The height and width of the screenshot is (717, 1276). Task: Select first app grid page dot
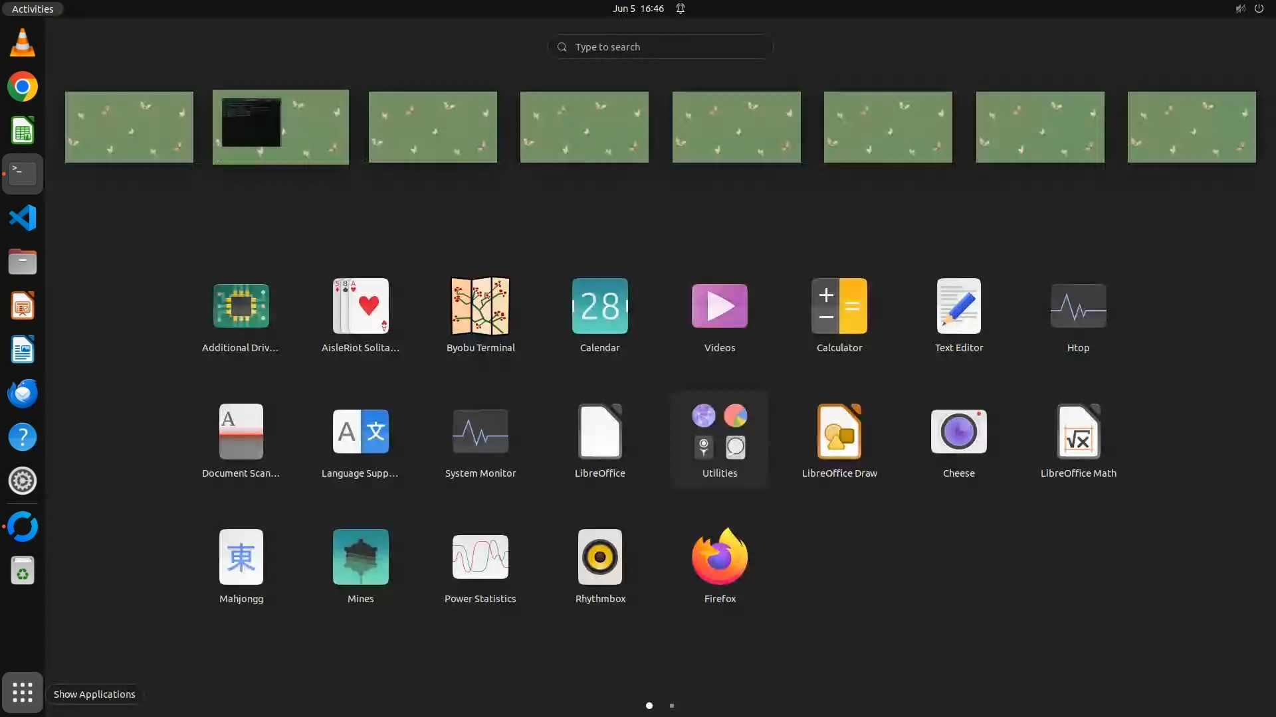[649, 706]
